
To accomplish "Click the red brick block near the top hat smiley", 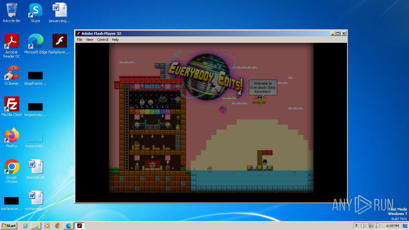I will (x=267, y=153).
